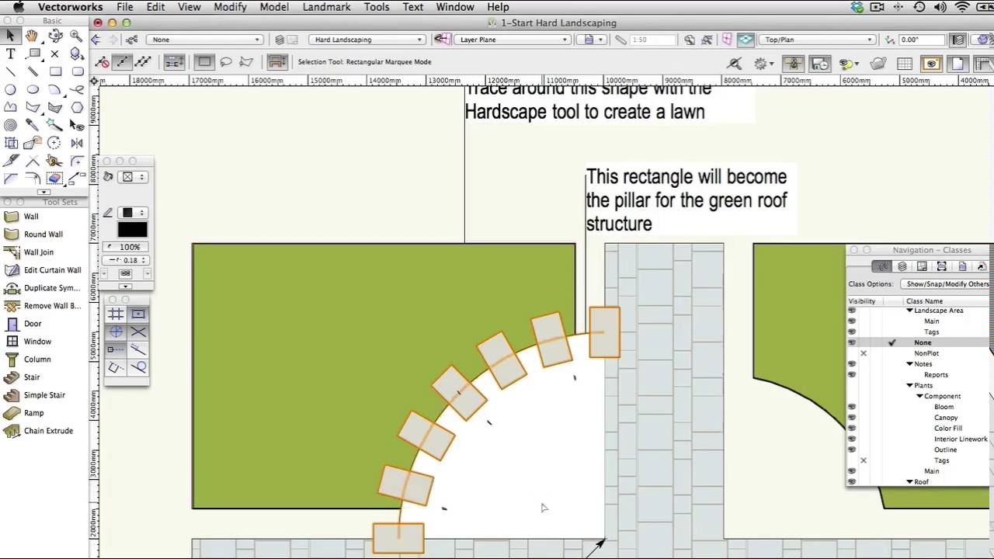
Task: Select the Spiral tool
Action: 10,125
